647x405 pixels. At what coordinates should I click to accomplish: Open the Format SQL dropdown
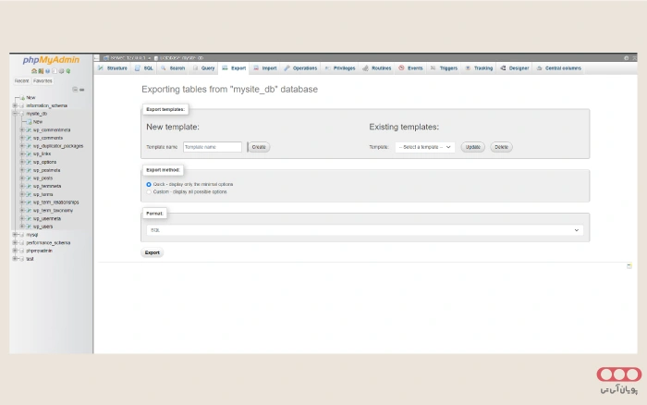point(365,230)
